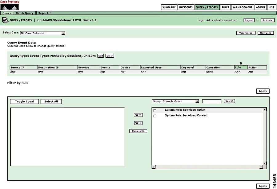Screen dimensions: 277x189
Task: Click the rule search input field
Action: [212, 101]
